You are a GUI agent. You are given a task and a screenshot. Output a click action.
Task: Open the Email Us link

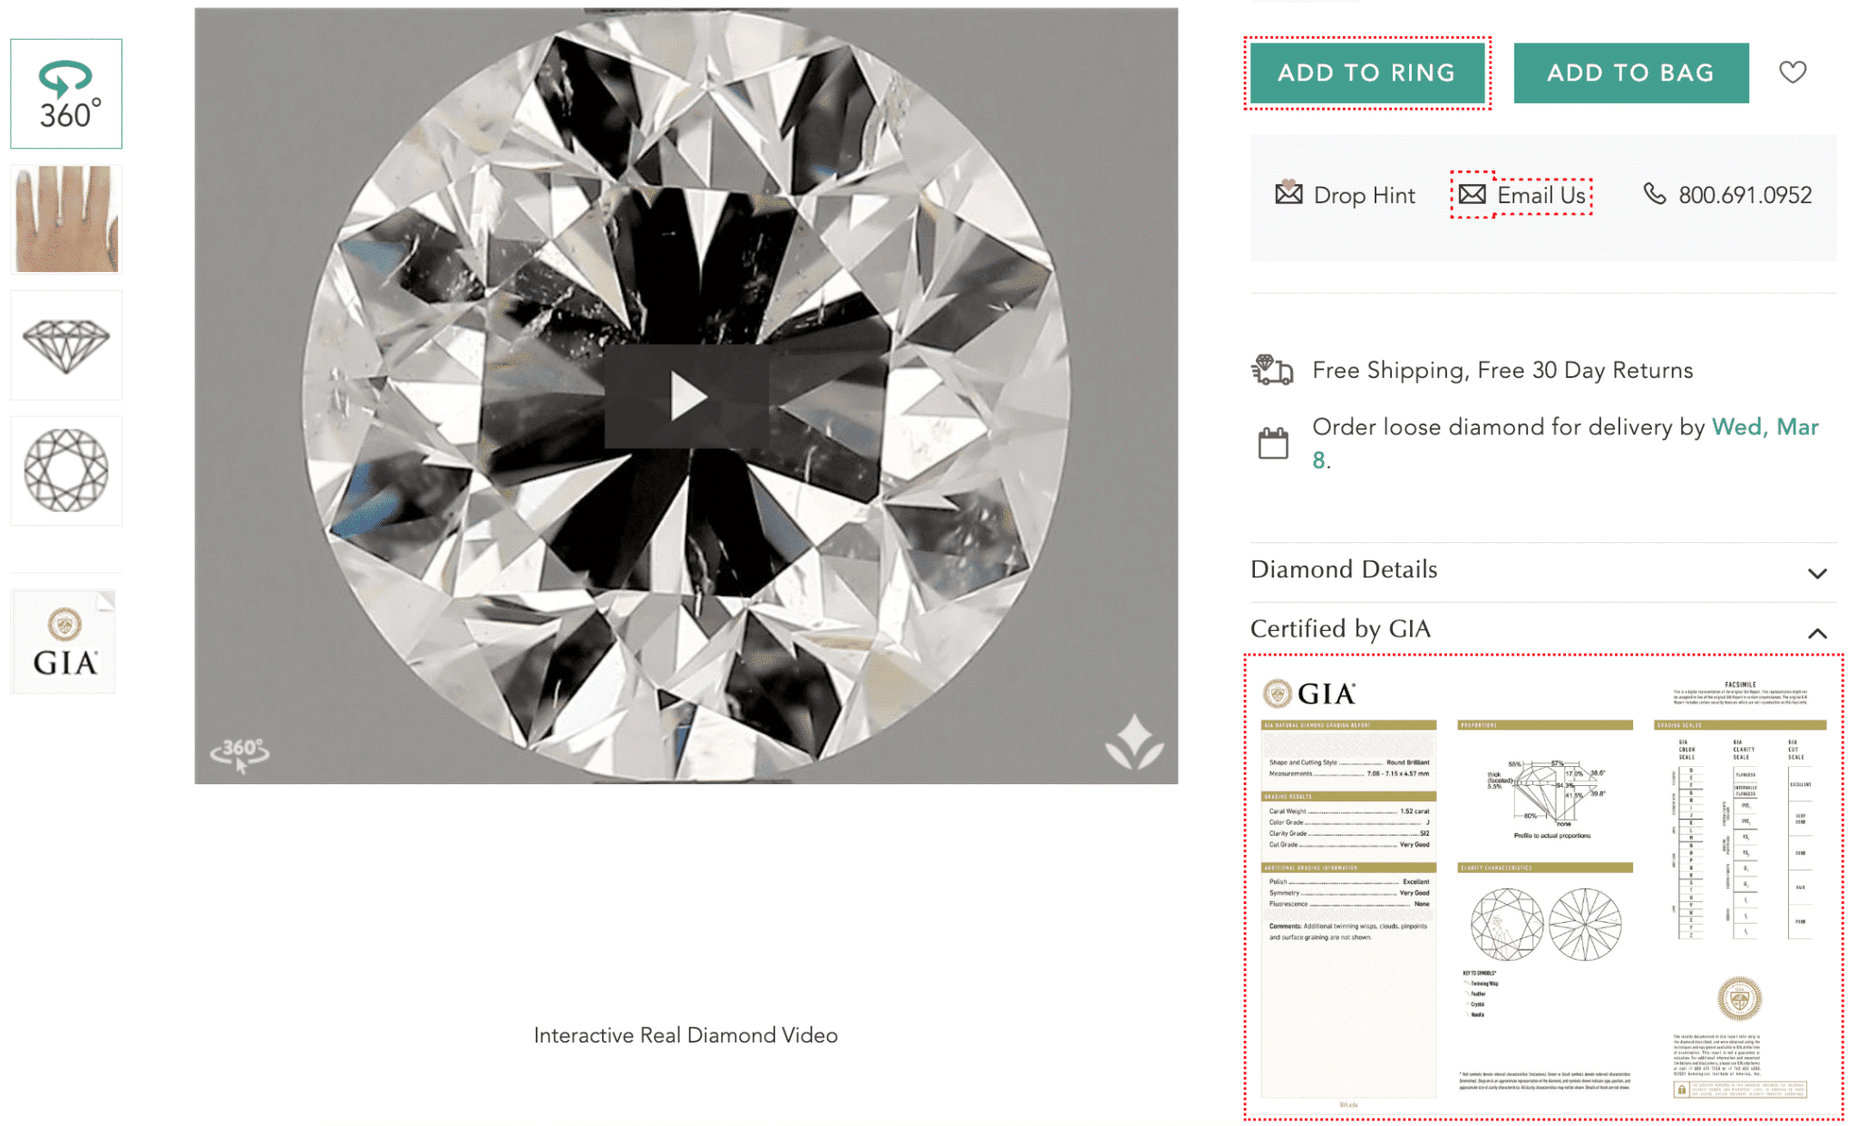1541,195
